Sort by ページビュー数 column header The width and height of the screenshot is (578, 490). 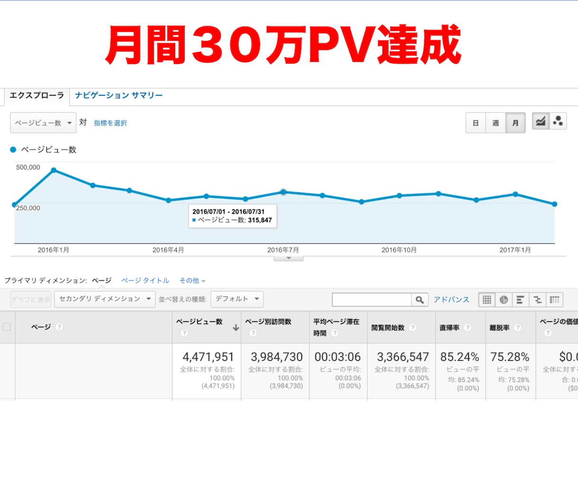[199, 321]
